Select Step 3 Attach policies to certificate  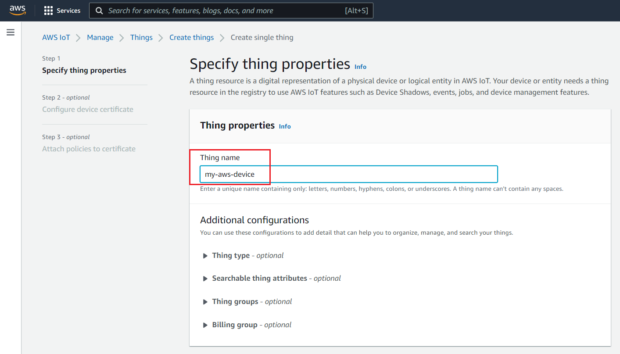pyautogui.click(x=89, y=149)
